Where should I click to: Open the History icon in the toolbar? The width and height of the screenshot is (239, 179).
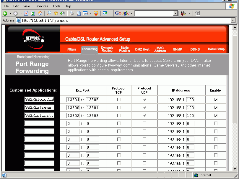(63, 13)
